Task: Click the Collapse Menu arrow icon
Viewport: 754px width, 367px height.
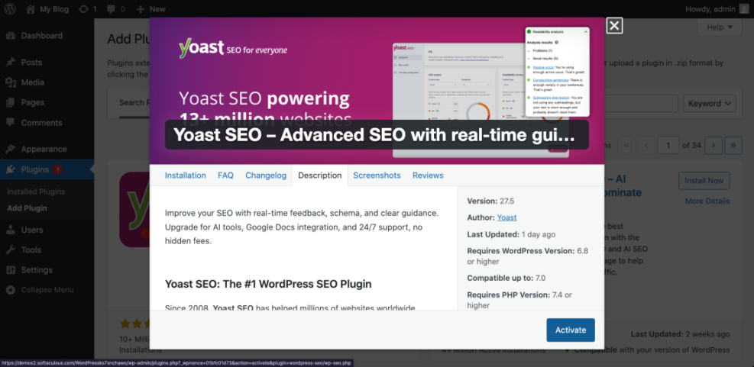Action: (x=11, y=290)
